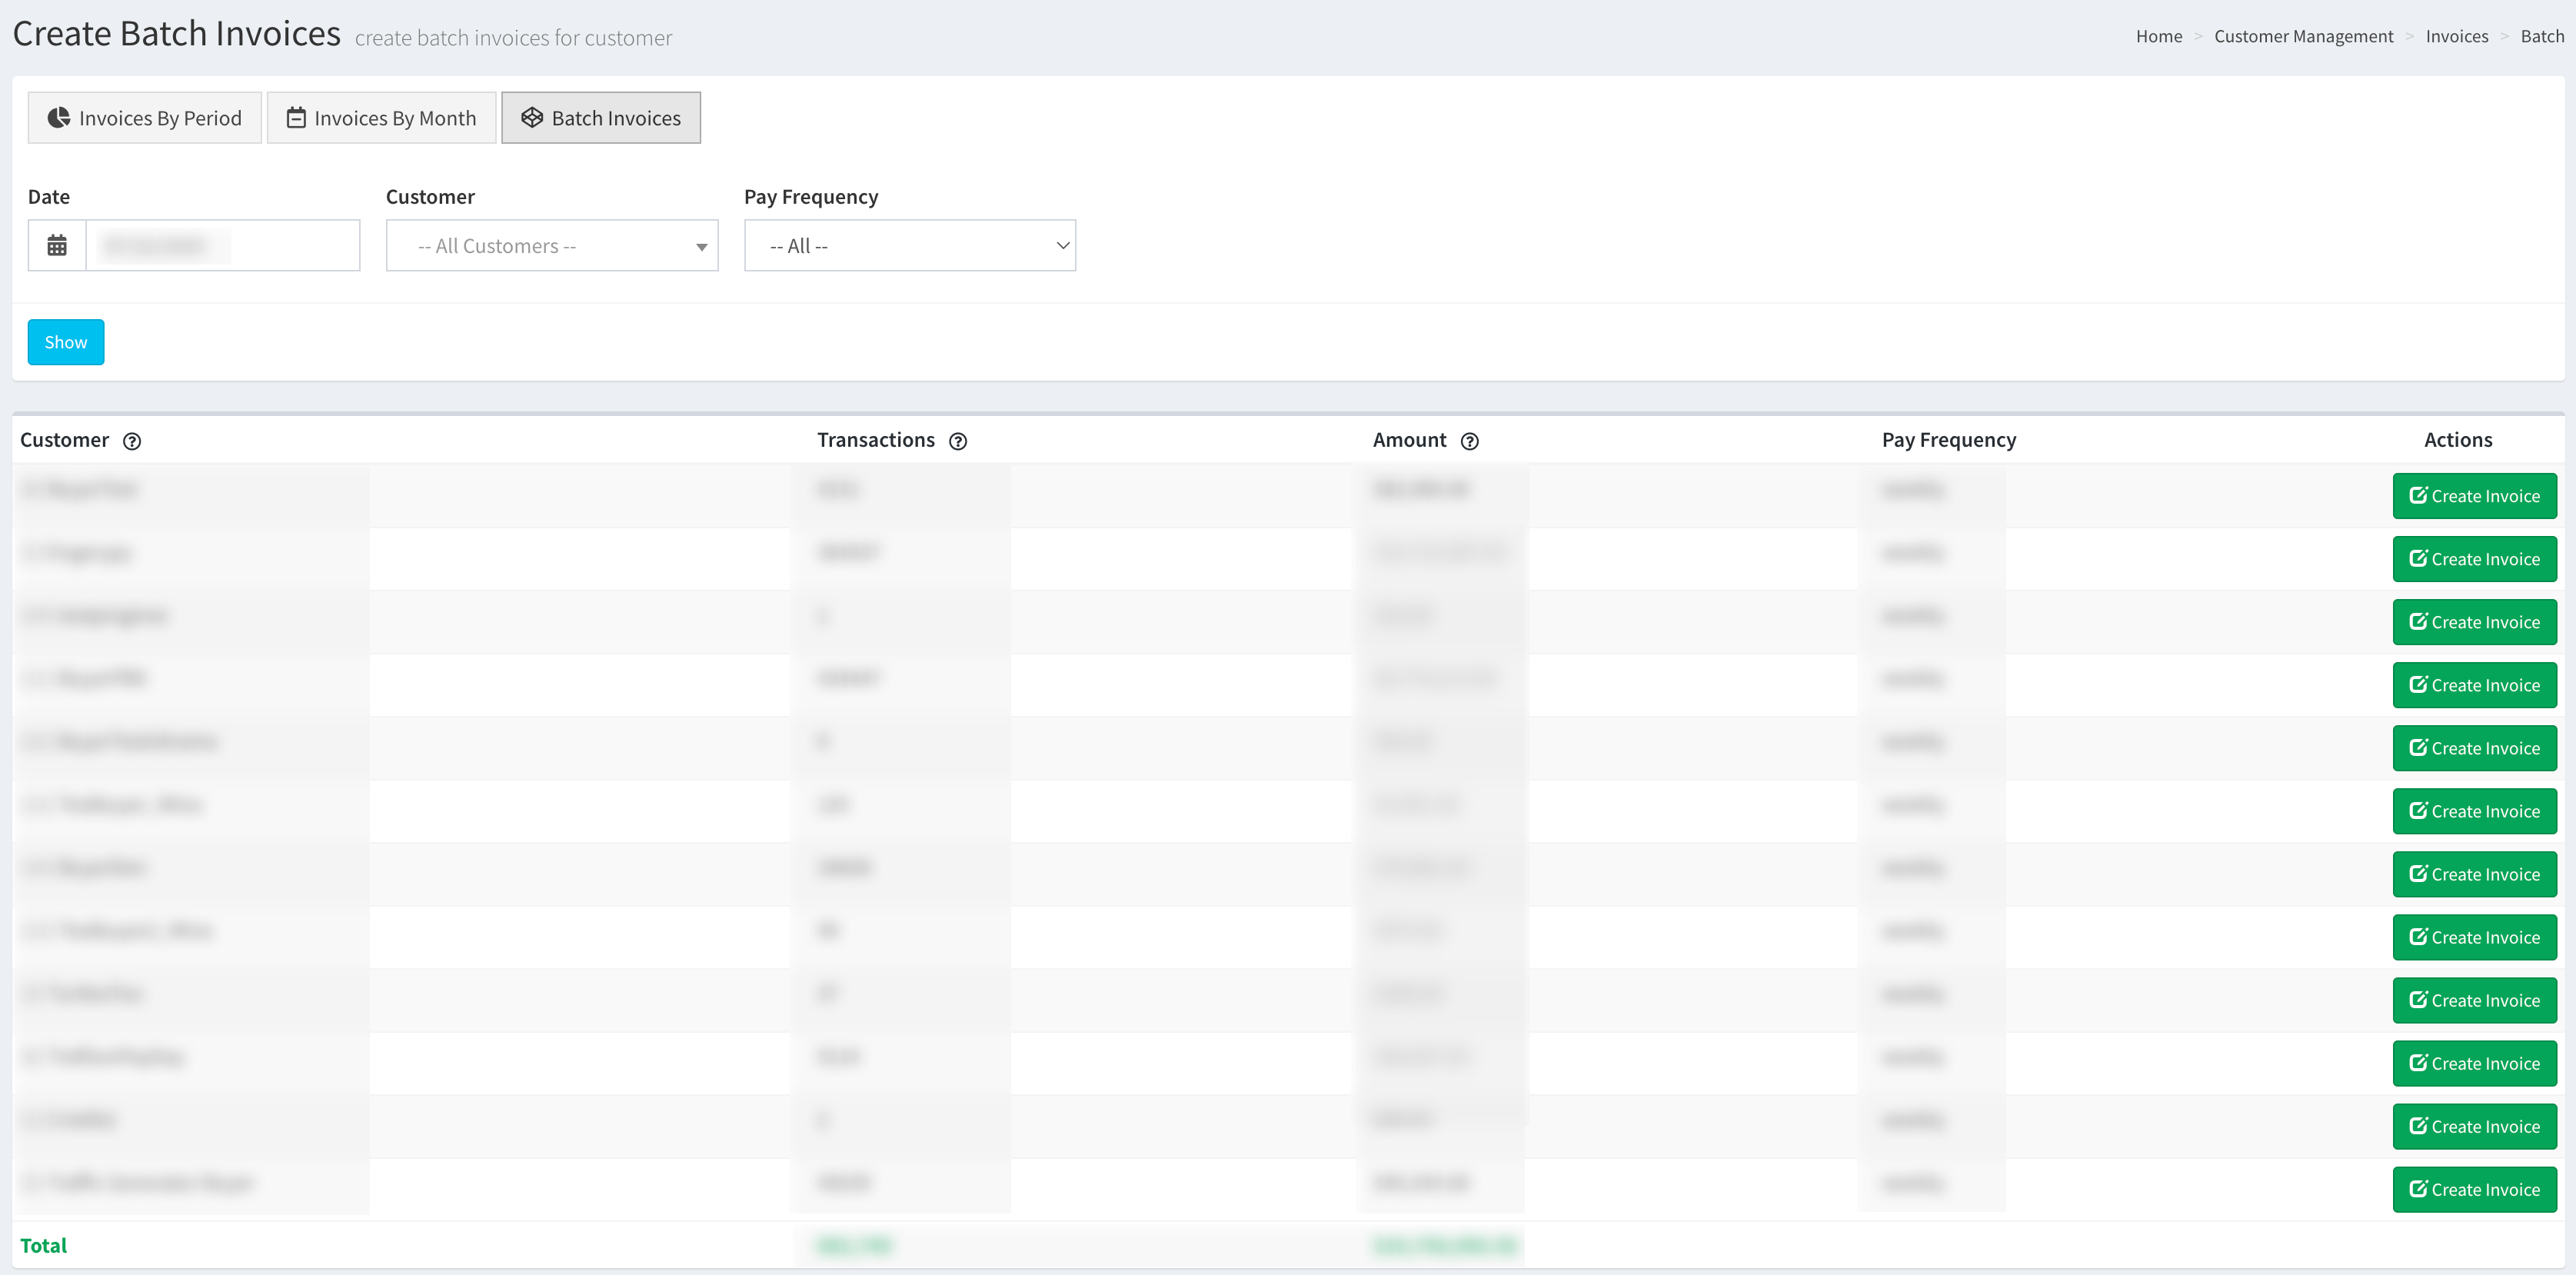Open the help tooltip next to Transactions column
This screenshot has height=1275, width=2576.
click(959, 441)
